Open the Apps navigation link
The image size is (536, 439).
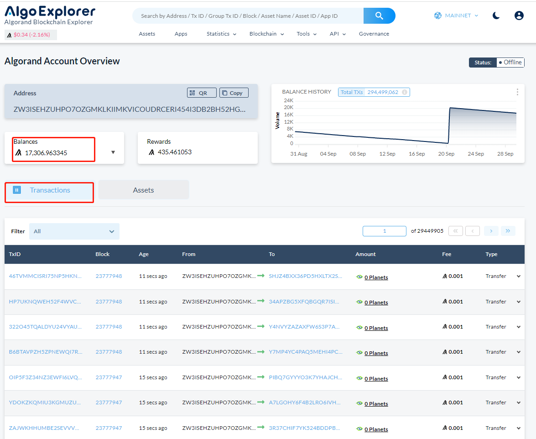point(181,34)
